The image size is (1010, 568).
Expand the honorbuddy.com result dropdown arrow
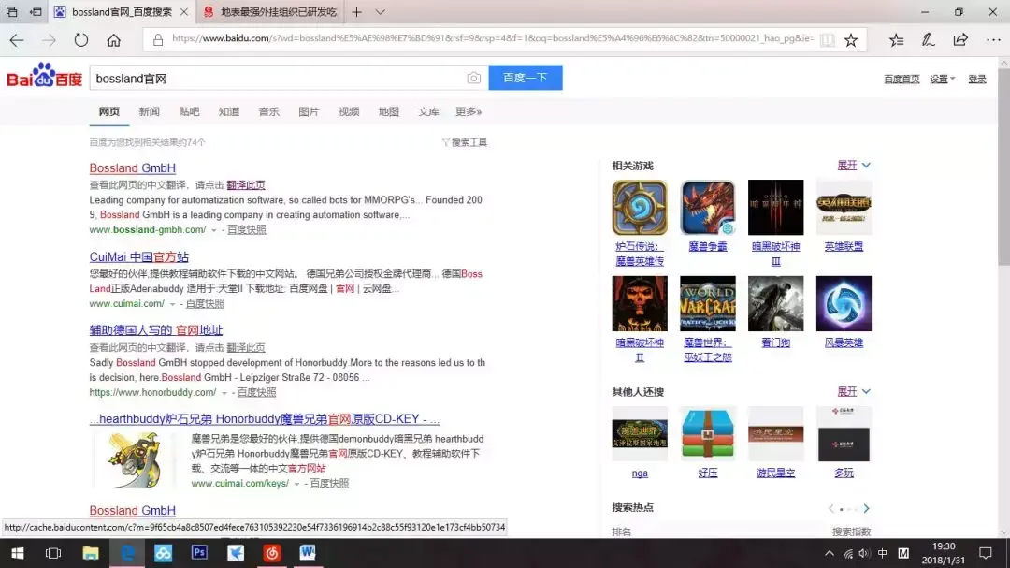pos(224,393)
